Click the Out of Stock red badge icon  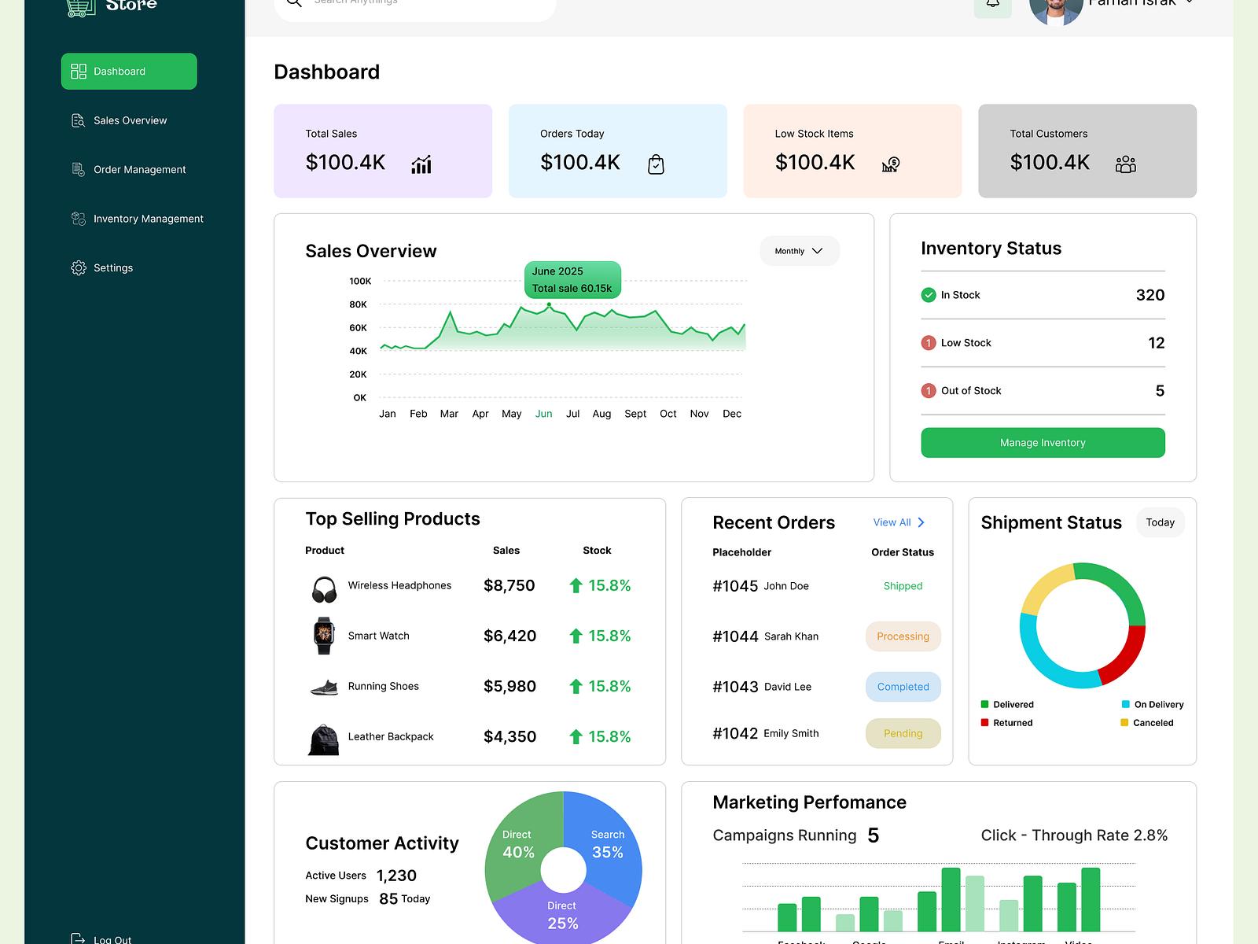929,391
